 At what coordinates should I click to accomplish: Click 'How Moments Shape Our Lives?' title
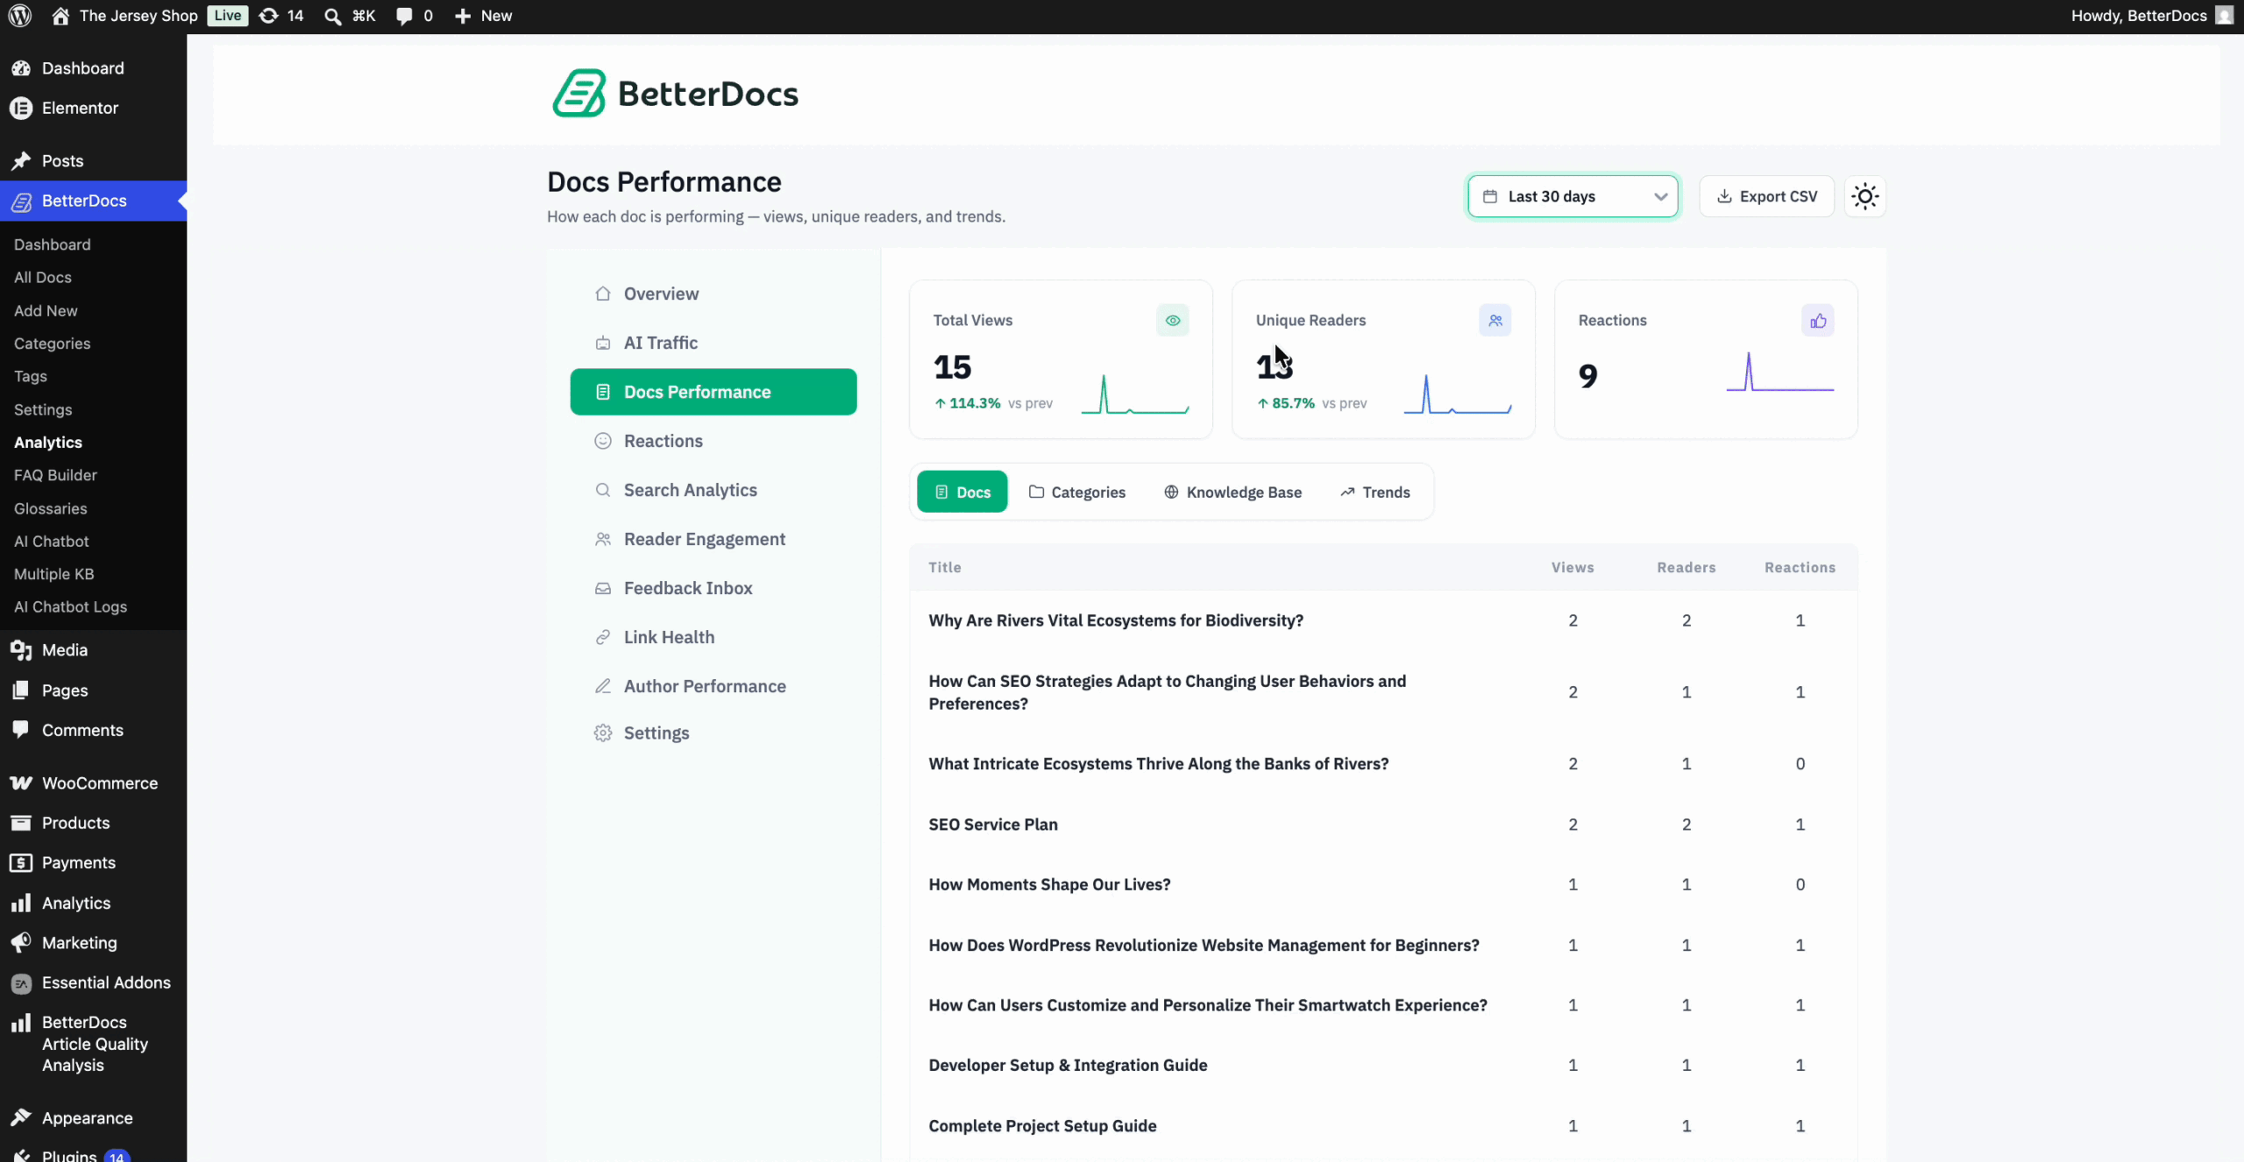[1049, 884]
